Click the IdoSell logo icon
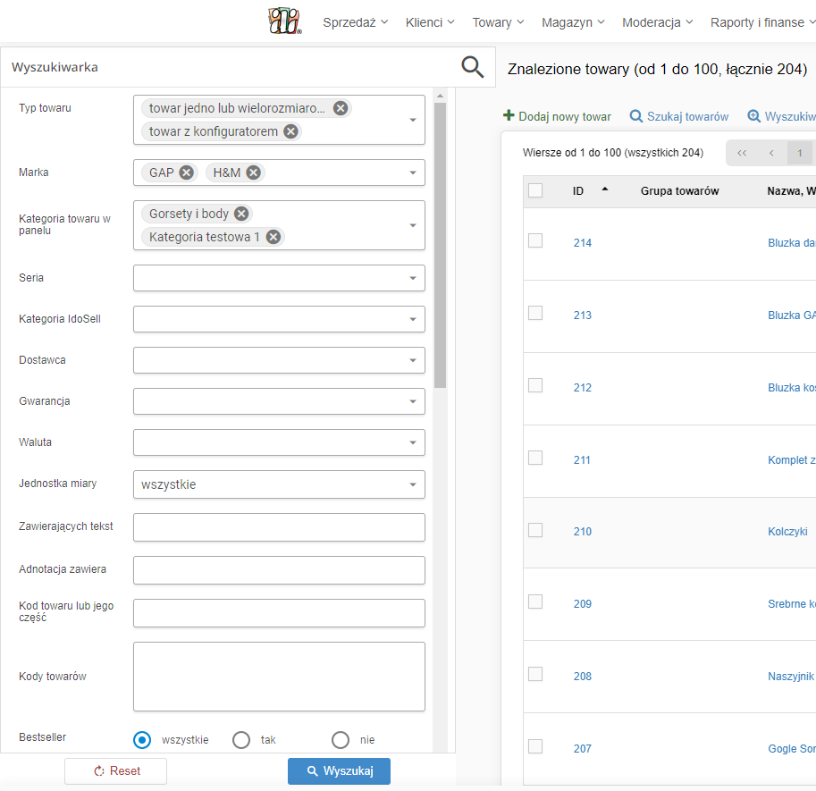816x791 pixels. 285,21
